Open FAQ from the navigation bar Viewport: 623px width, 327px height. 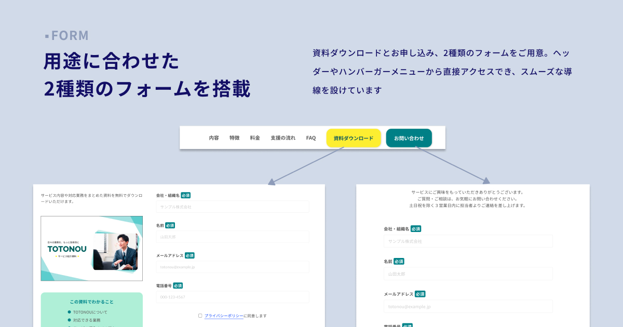click(x=311, y=138)
